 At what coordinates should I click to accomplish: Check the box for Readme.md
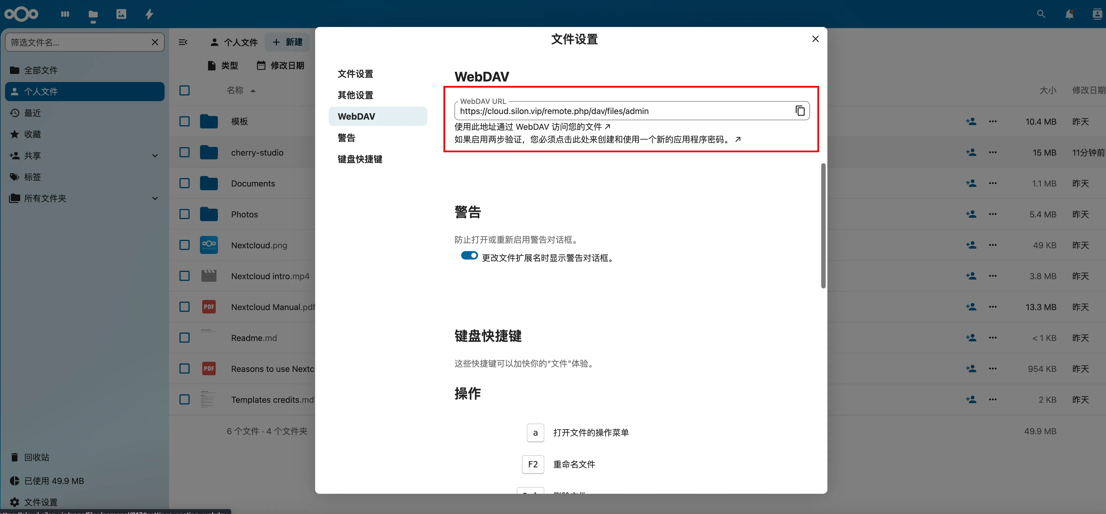pos(185,338)
